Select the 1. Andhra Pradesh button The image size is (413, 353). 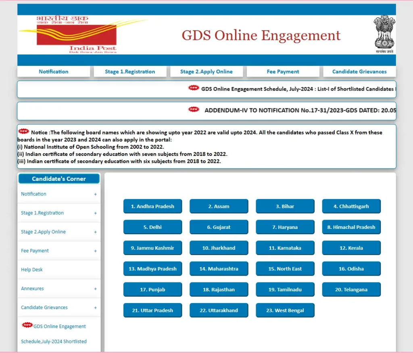click(x=152, y=206)
